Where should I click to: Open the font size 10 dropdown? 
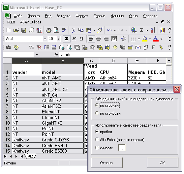[x=58, y=39]
